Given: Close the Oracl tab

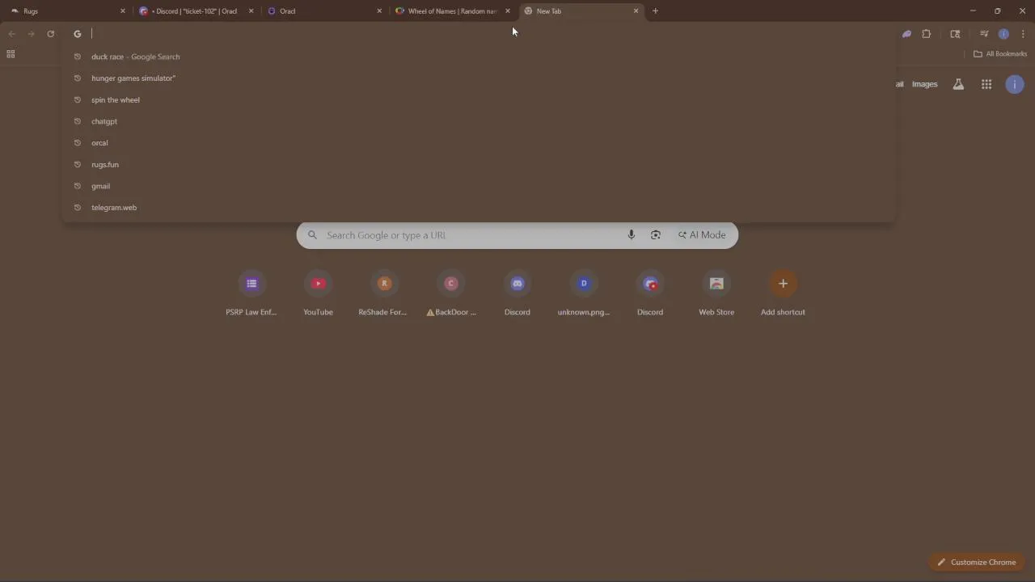Looking at the screenshot, I should click(379, 11).
